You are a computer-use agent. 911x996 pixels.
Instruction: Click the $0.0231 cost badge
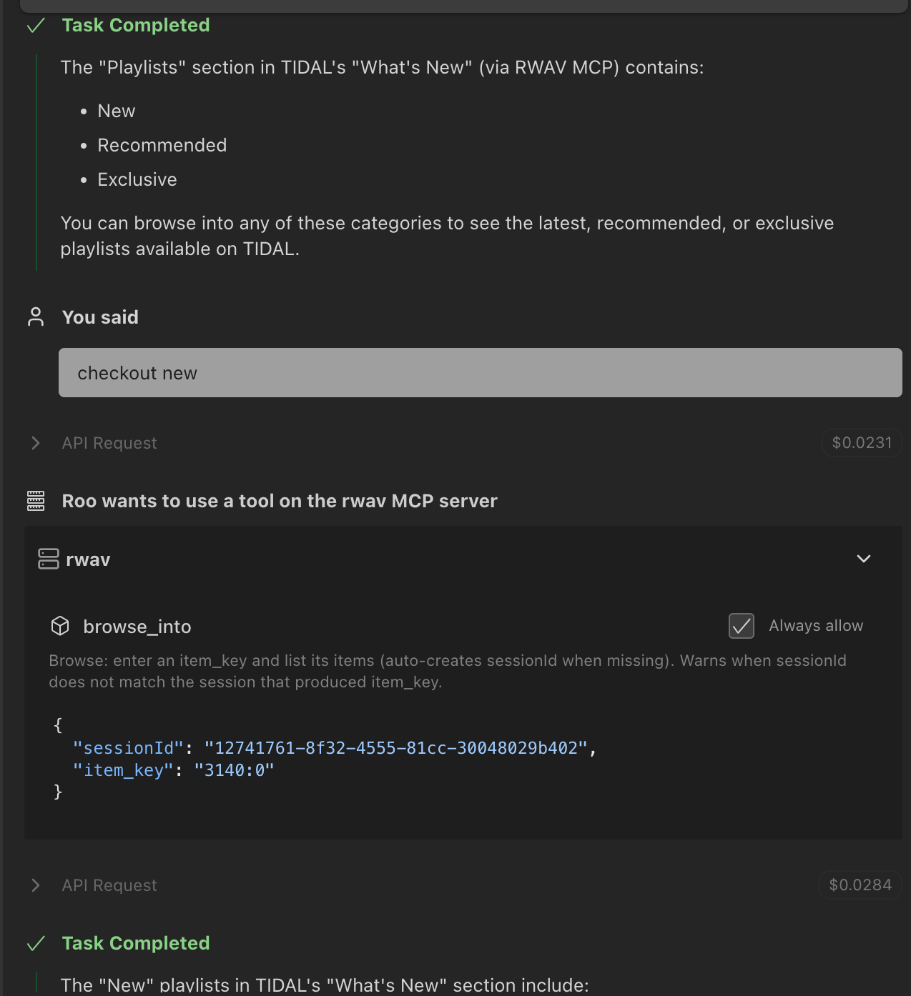862,443
